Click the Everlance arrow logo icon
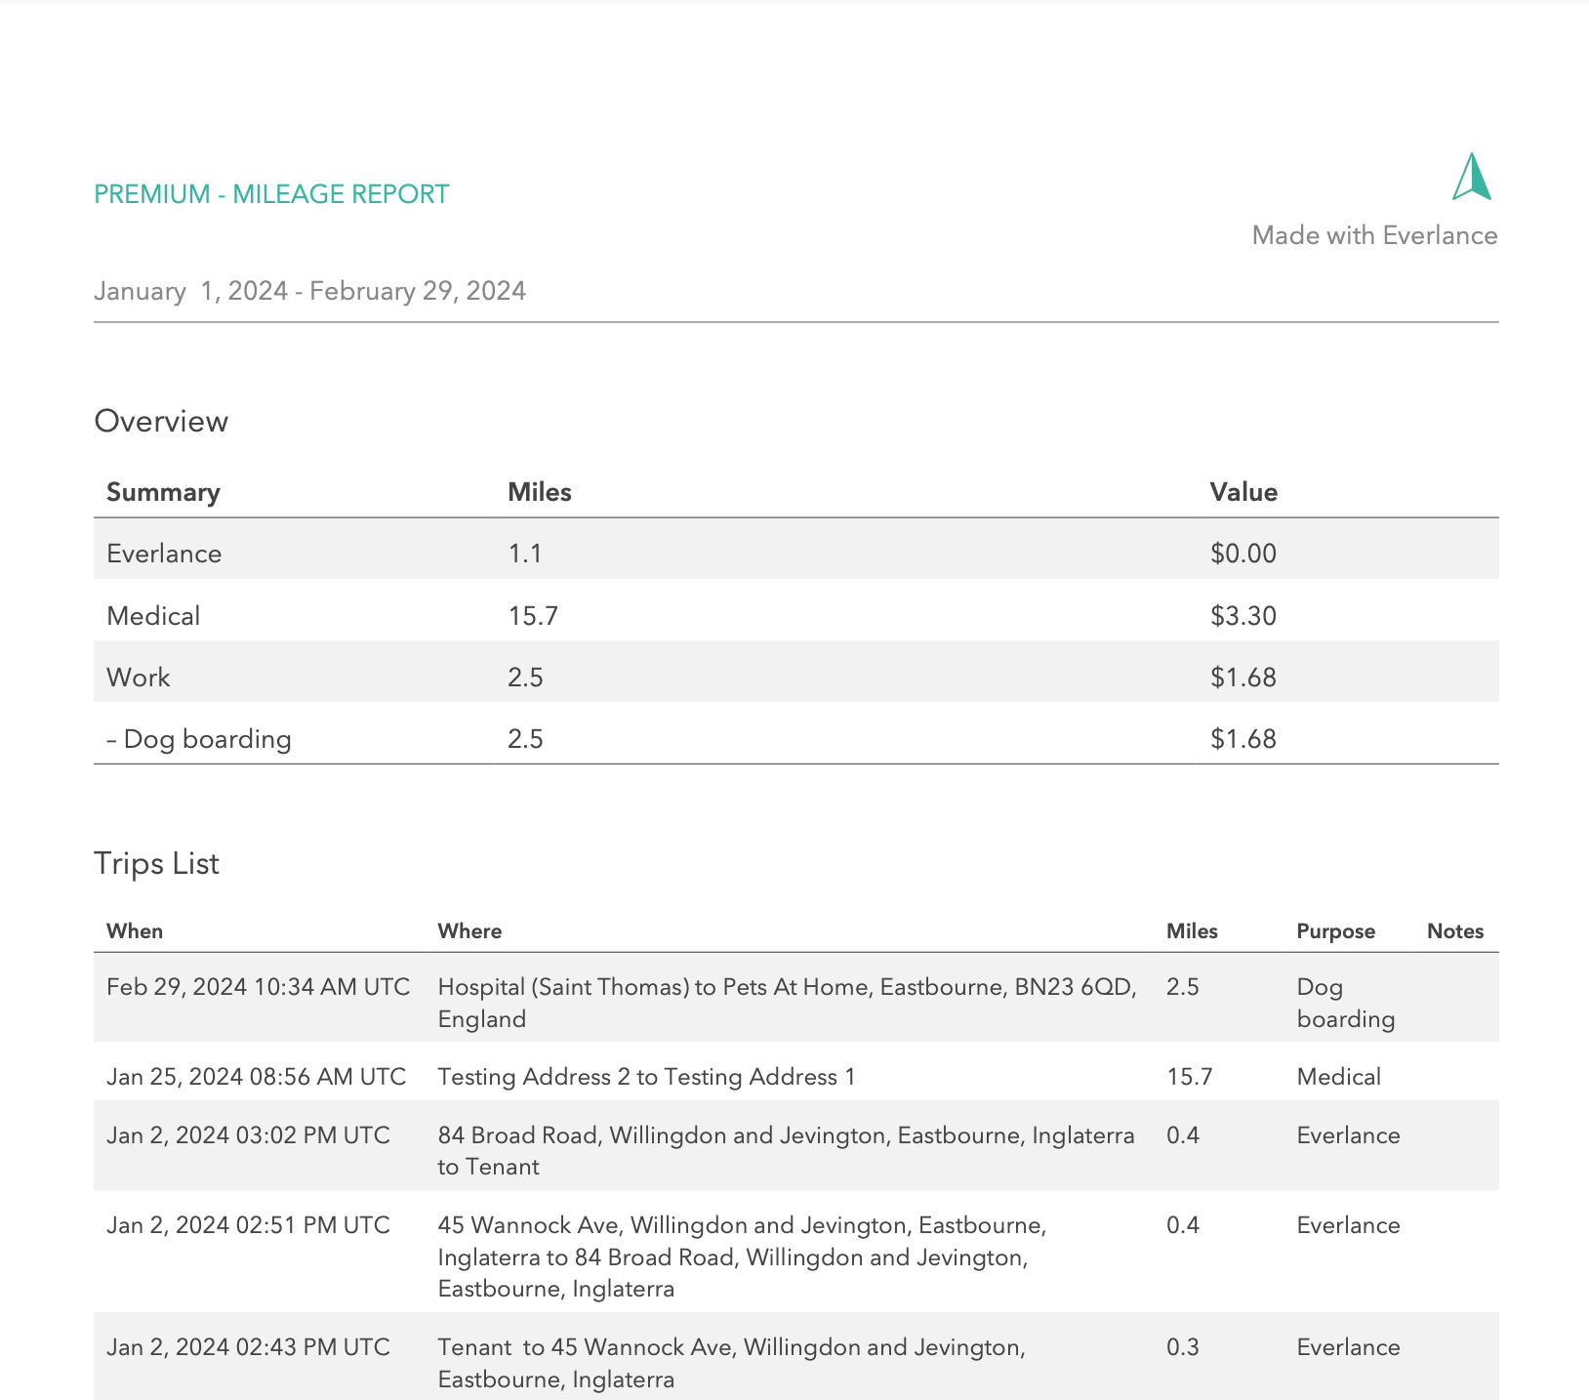 1472,178
